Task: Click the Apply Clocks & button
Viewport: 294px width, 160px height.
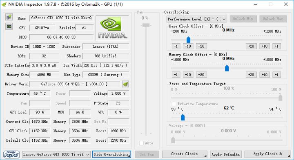Action: pos(267,154)
